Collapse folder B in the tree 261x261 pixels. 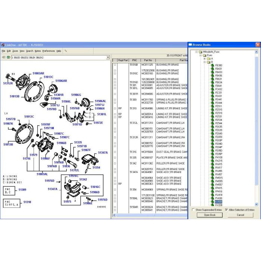click(x=205, y=62)
